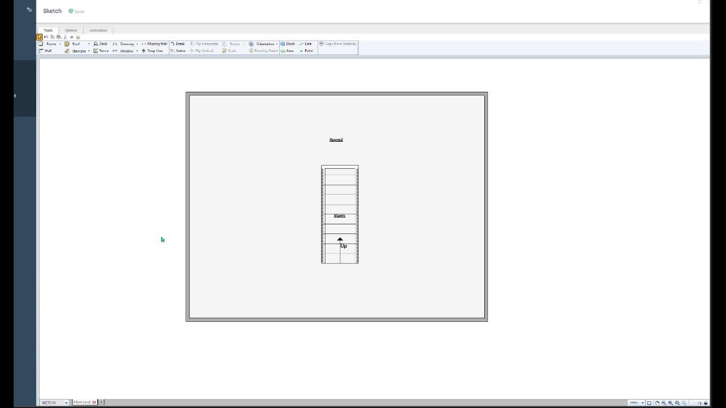Select the Deck tool
The width and height of the screenshot is (726, 408).
[x=100, y=44]
